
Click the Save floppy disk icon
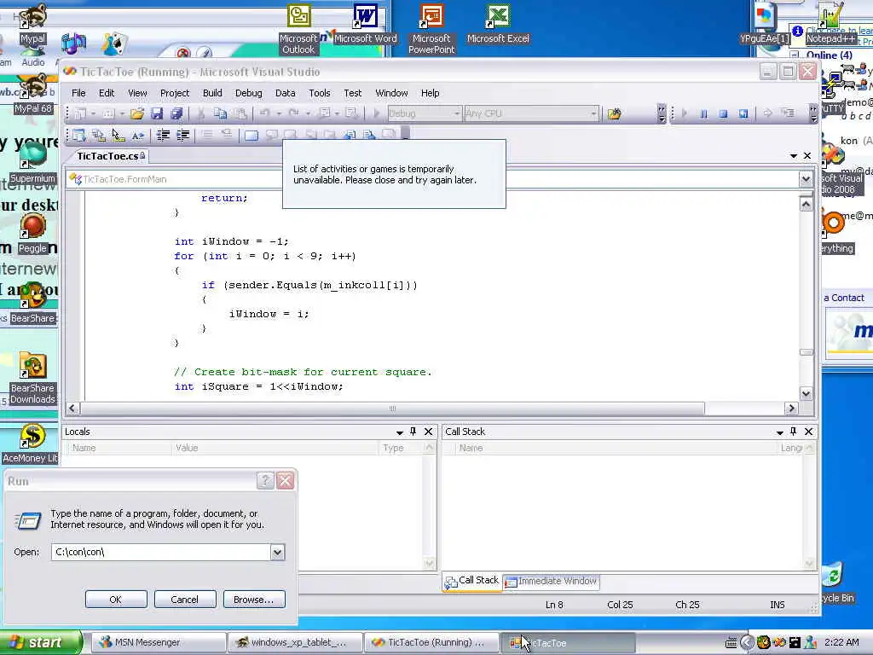tap(157, 113)
